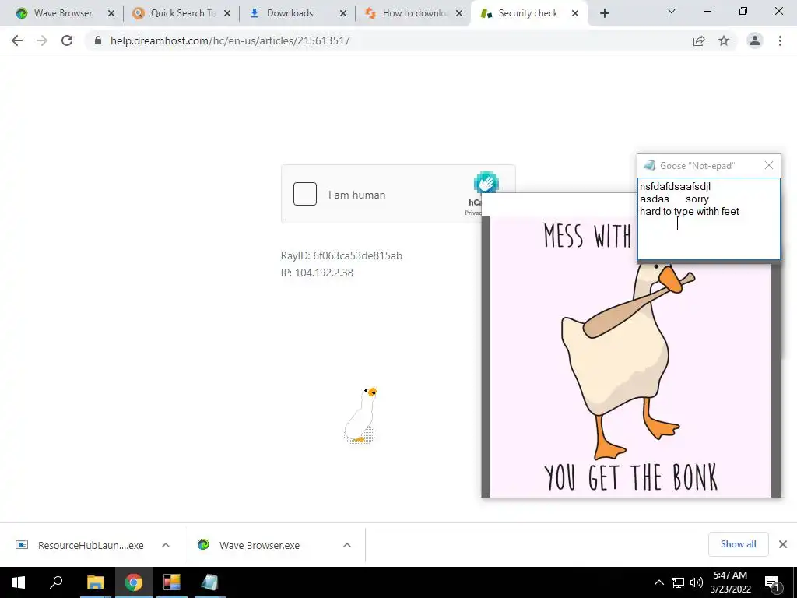
Task: Click the forward navigation arrow
Action: [x=42, y=40]
